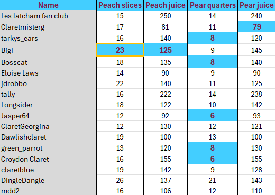Click the Peach slices header cell
The height and width of the screenshot is (195, 275).
(120, 5)
